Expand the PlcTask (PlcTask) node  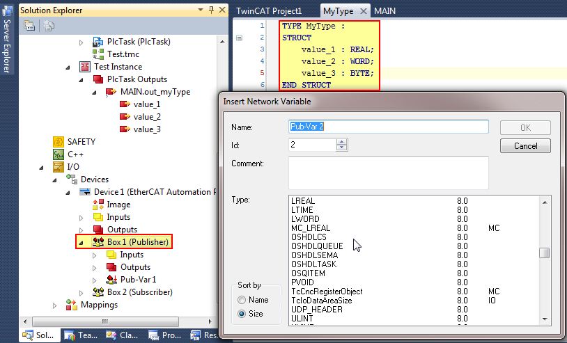81,42
